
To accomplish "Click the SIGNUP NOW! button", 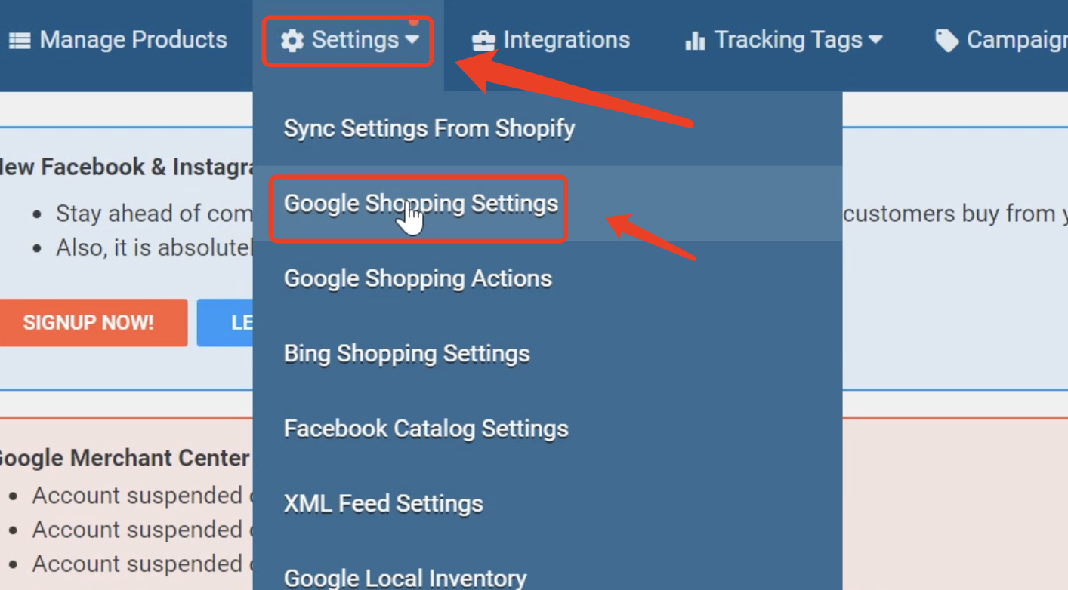I will (89, 322).
